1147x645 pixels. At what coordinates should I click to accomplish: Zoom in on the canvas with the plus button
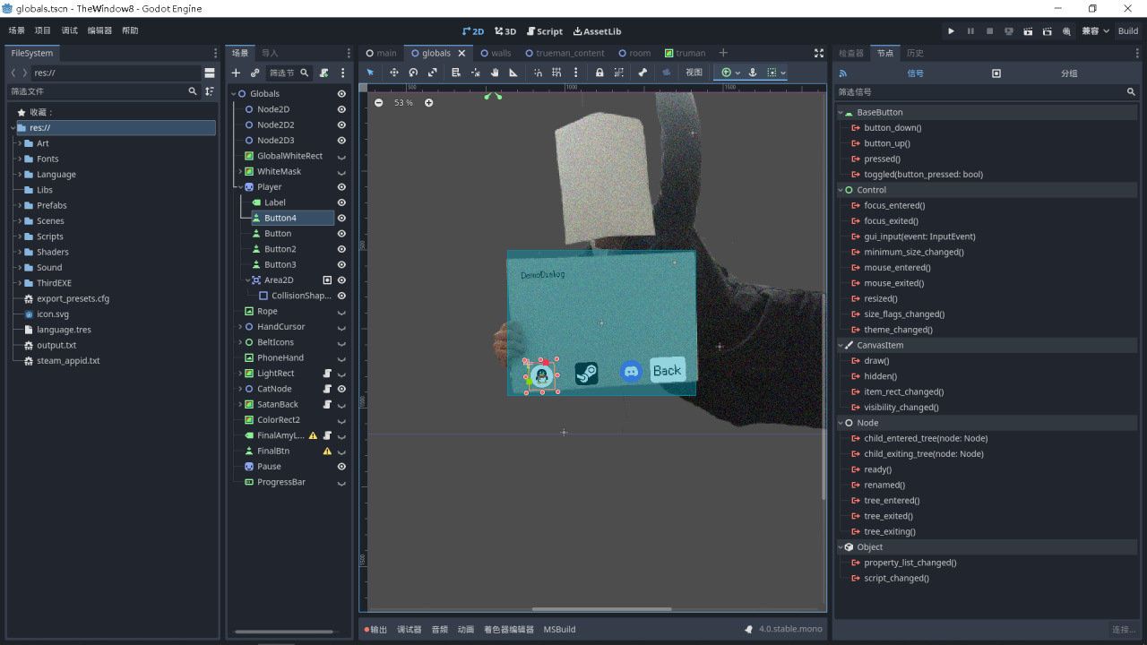click(428, 103)
